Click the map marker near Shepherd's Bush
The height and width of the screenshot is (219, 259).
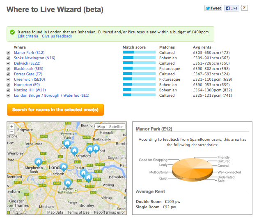pos(38,162)
